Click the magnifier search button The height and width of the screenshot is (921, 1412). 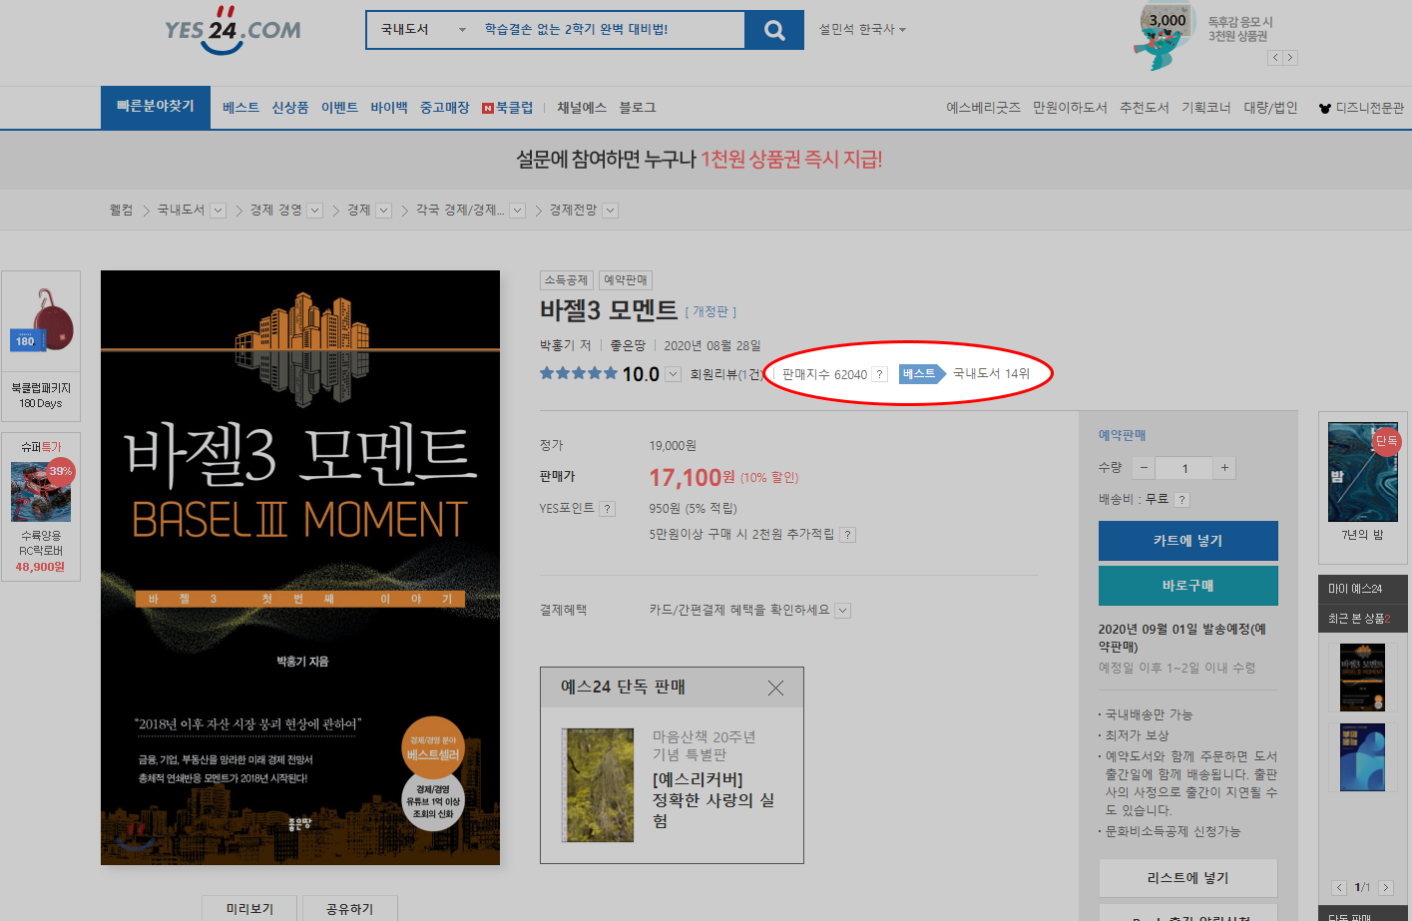point(774,30)
